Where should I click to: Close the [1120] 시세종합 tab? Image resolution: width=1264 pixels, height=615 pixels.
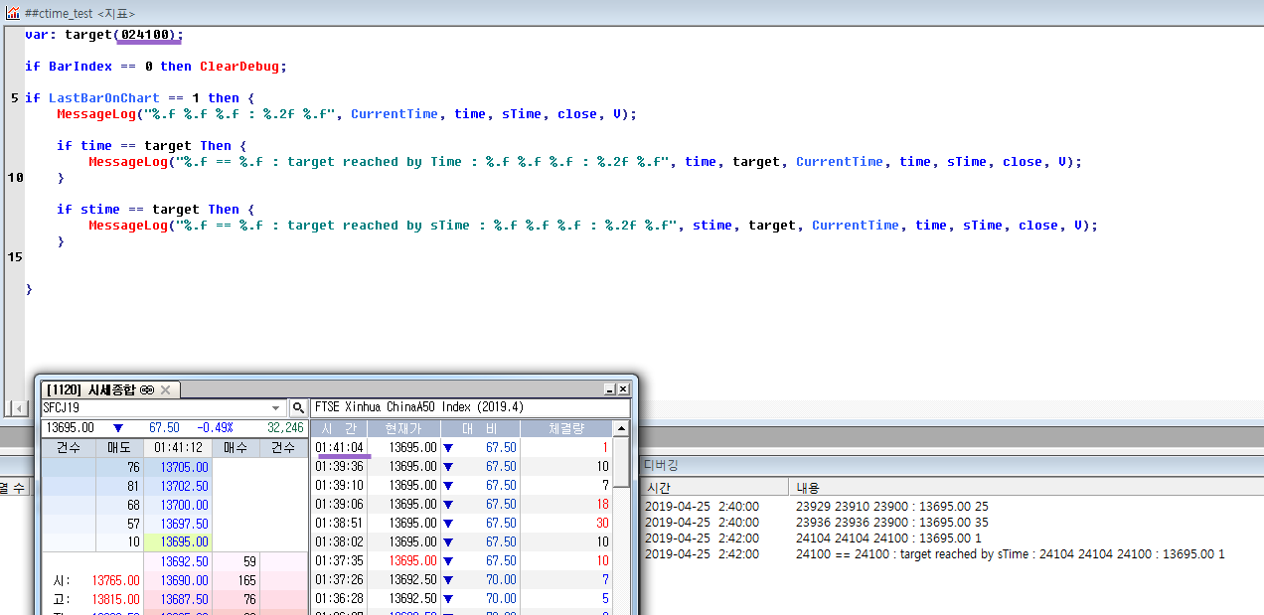click(x=166, y=389)
